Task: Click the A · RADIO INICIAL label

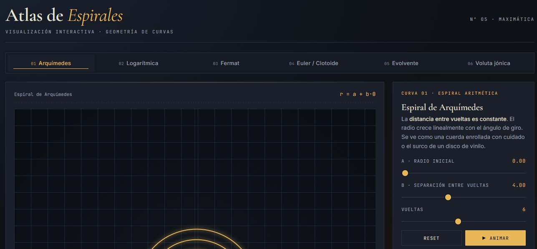Action: click(x=428, y=161)
